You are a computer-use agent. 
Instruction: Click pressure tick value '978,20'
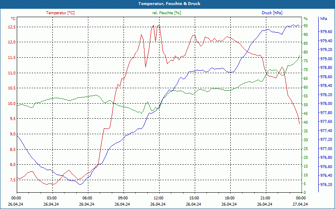pyautogui.click(x=326, y=94)
